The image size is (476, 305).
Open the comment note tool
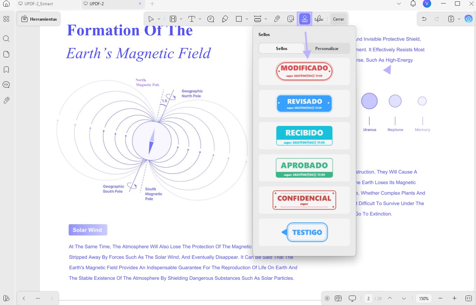[x=211, y=19]
